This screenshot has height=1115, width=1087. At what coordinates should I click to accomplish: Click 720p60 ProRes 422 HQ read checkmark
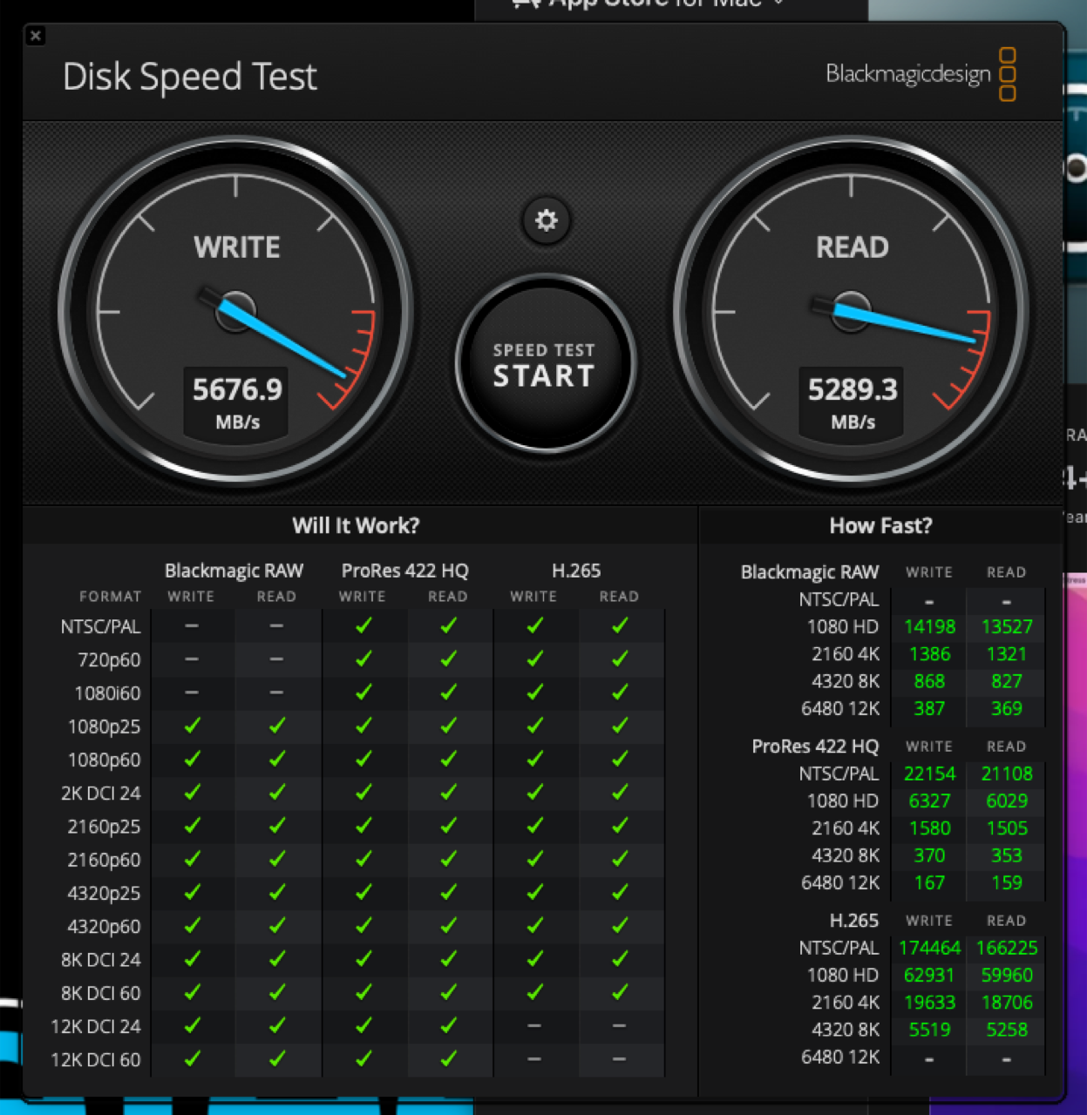[x=448, y=659]
